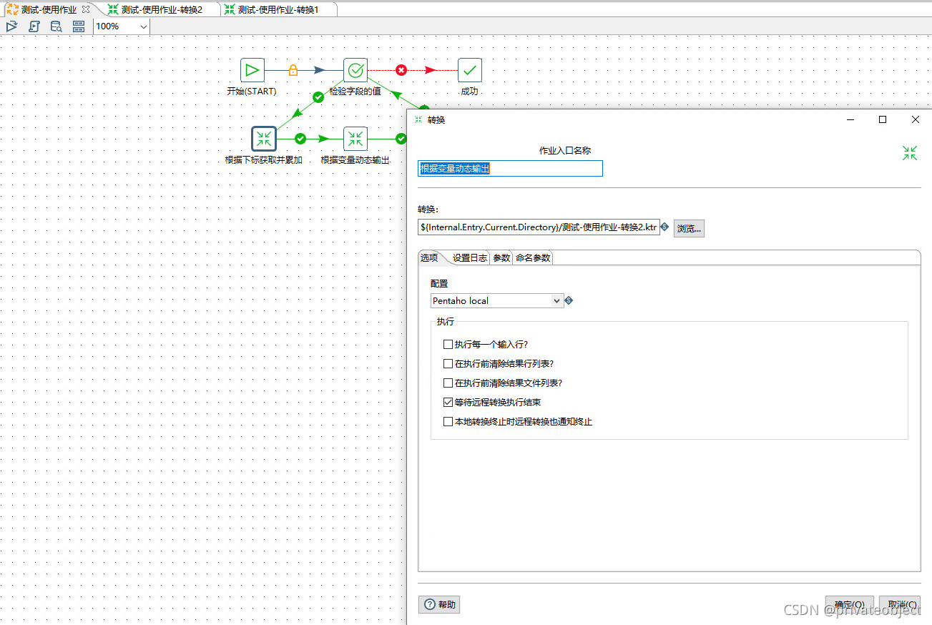Open the 设置日志 tab
The height and width of the screenshot is (625, 932).
(470, 257)
